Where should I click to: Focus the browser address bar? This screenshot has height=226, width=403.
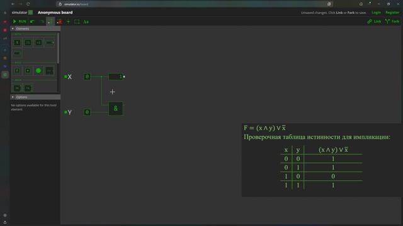tap(195, 4)
